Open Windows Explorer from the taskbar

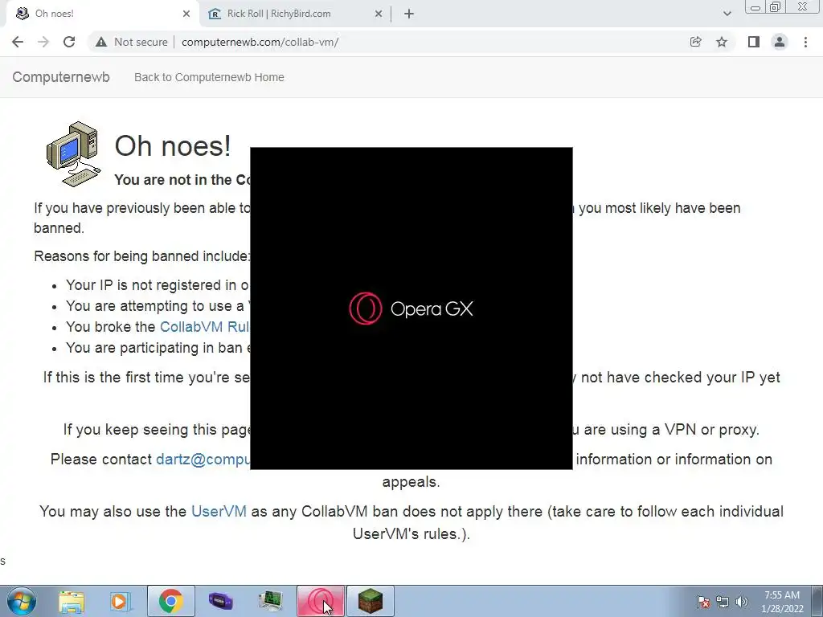tap(72, 601)
